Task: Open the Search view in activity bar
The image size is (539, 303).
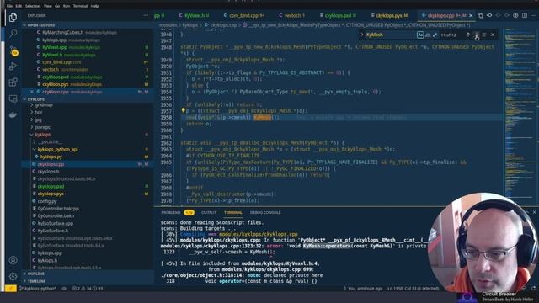Action: pyautogui.click(x=13, y=34)
